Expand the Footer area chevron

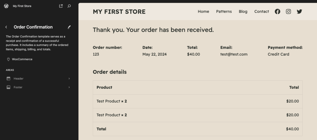(x=69, y=87)
